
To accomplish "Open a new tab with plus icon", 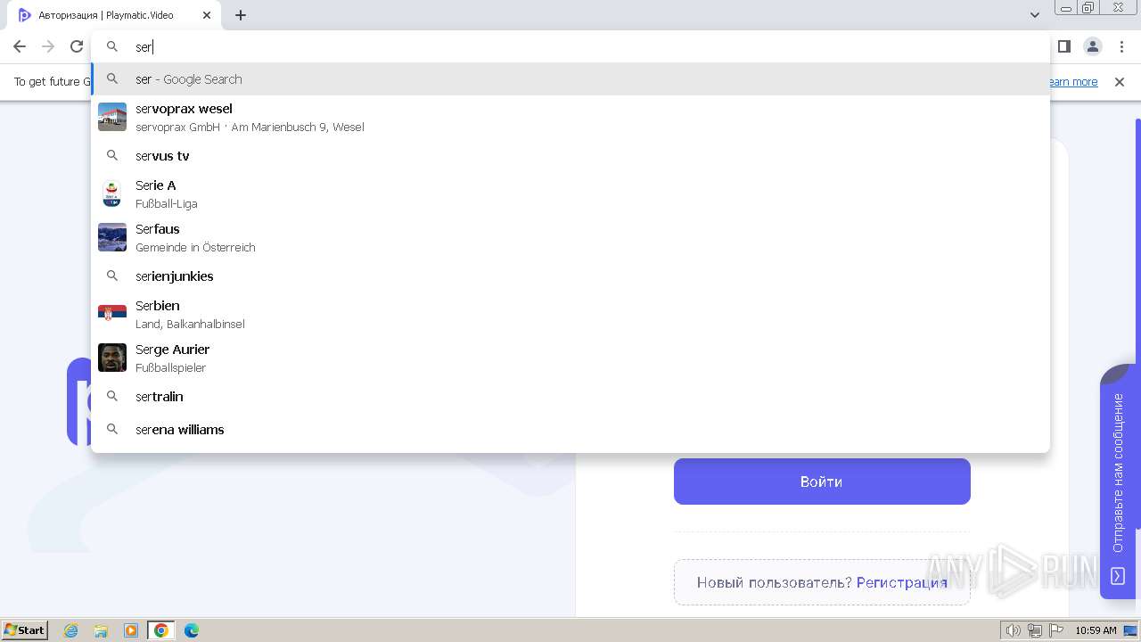I will point(241,15).
